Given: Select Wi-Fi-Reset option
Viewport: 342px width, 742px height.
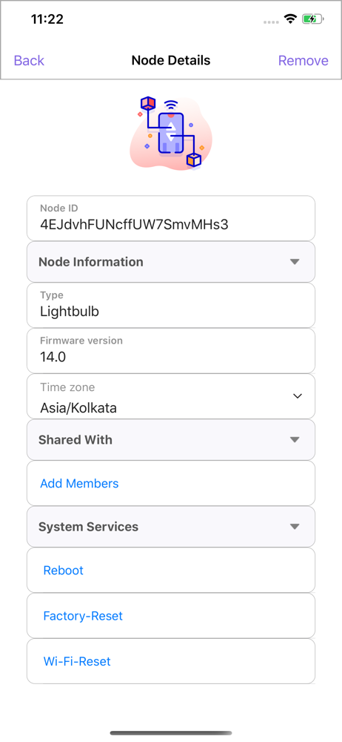Looking at the screenshot, I should pos(77,661).
